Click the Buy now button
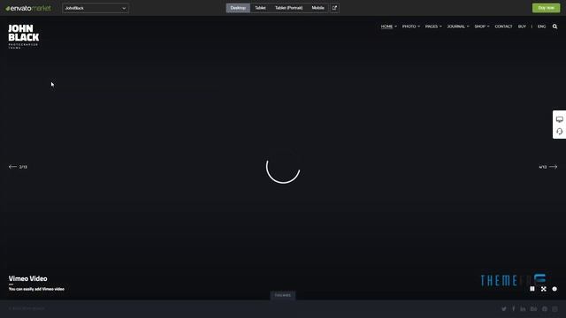The width and height of the screenshot is (566, 318). (x=546, y=8)
